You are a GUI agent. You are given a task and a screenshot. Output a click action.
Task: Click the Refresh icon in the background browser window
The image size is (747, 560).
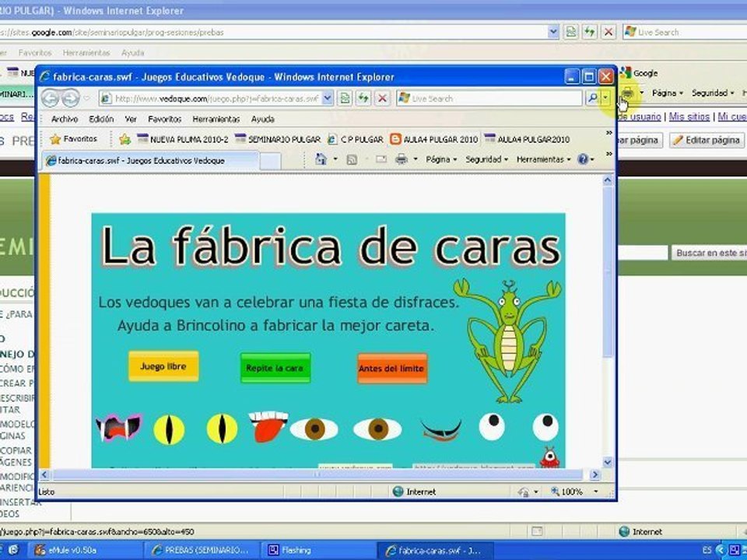(590, 32)
